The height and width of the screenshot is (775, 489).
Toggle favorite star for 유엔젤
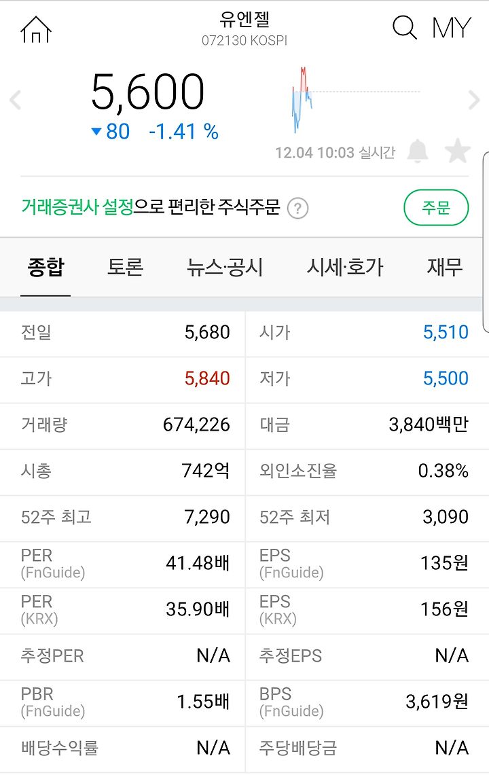point(457,151)
